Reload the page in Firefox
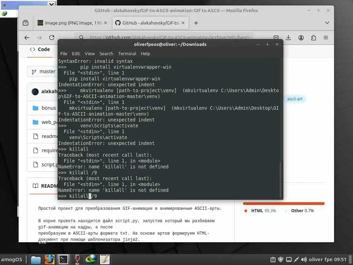This screenshot has height=265, width=353. [x=52, y=38]
